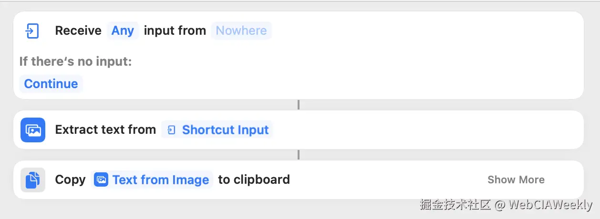Click the "to clipboard" text
Viewport: 600px width, 219px height.
click(254, 180)
